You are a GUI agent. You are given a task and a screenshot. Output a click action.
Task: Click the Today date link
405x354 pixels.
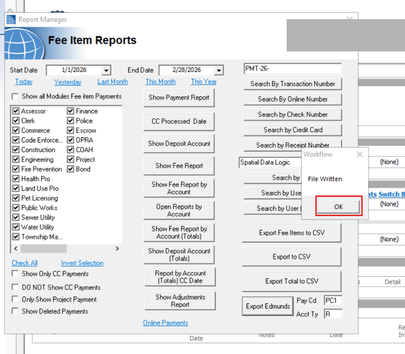[24, 82]
